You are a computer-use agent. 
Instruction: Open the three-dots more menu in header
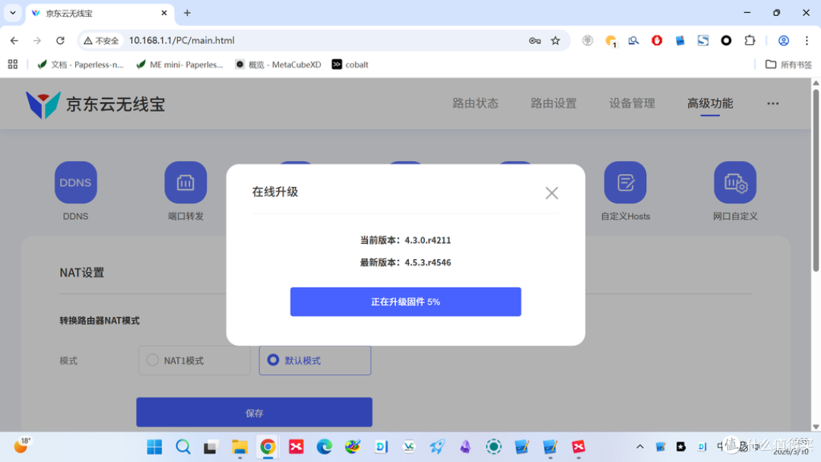(773, 103)
